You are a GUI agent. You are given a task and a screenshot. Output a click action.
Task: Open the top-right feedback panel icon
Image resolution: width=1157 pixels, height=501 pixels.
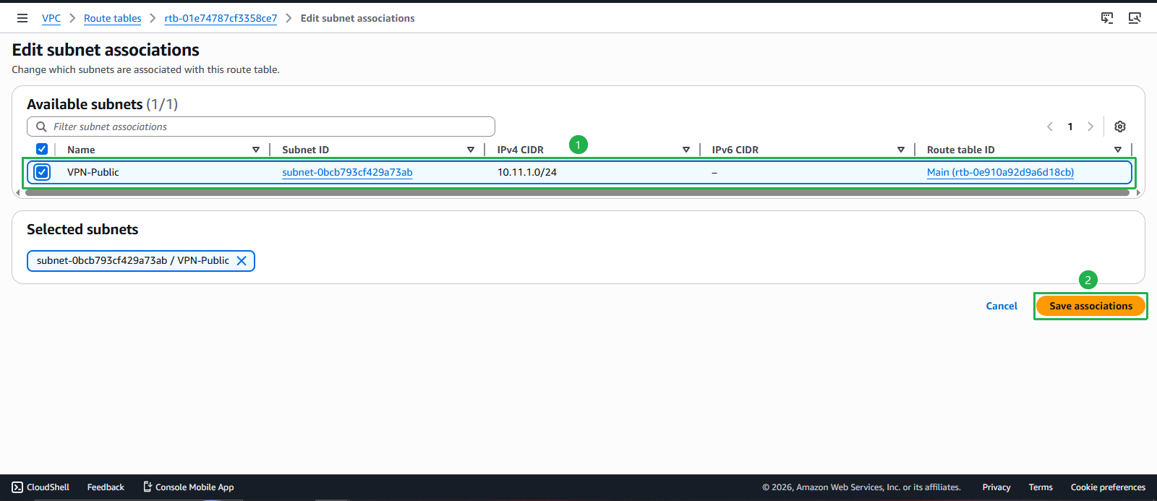click(x=1107, y=18)
